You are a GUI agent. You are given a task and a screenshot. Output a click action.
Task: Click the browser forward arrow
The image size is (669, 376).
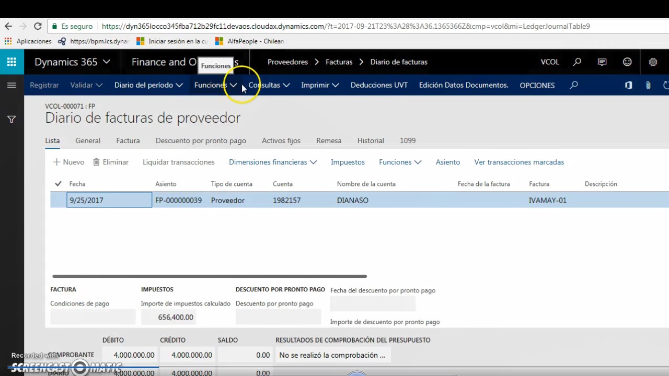(x=22, y=26)
